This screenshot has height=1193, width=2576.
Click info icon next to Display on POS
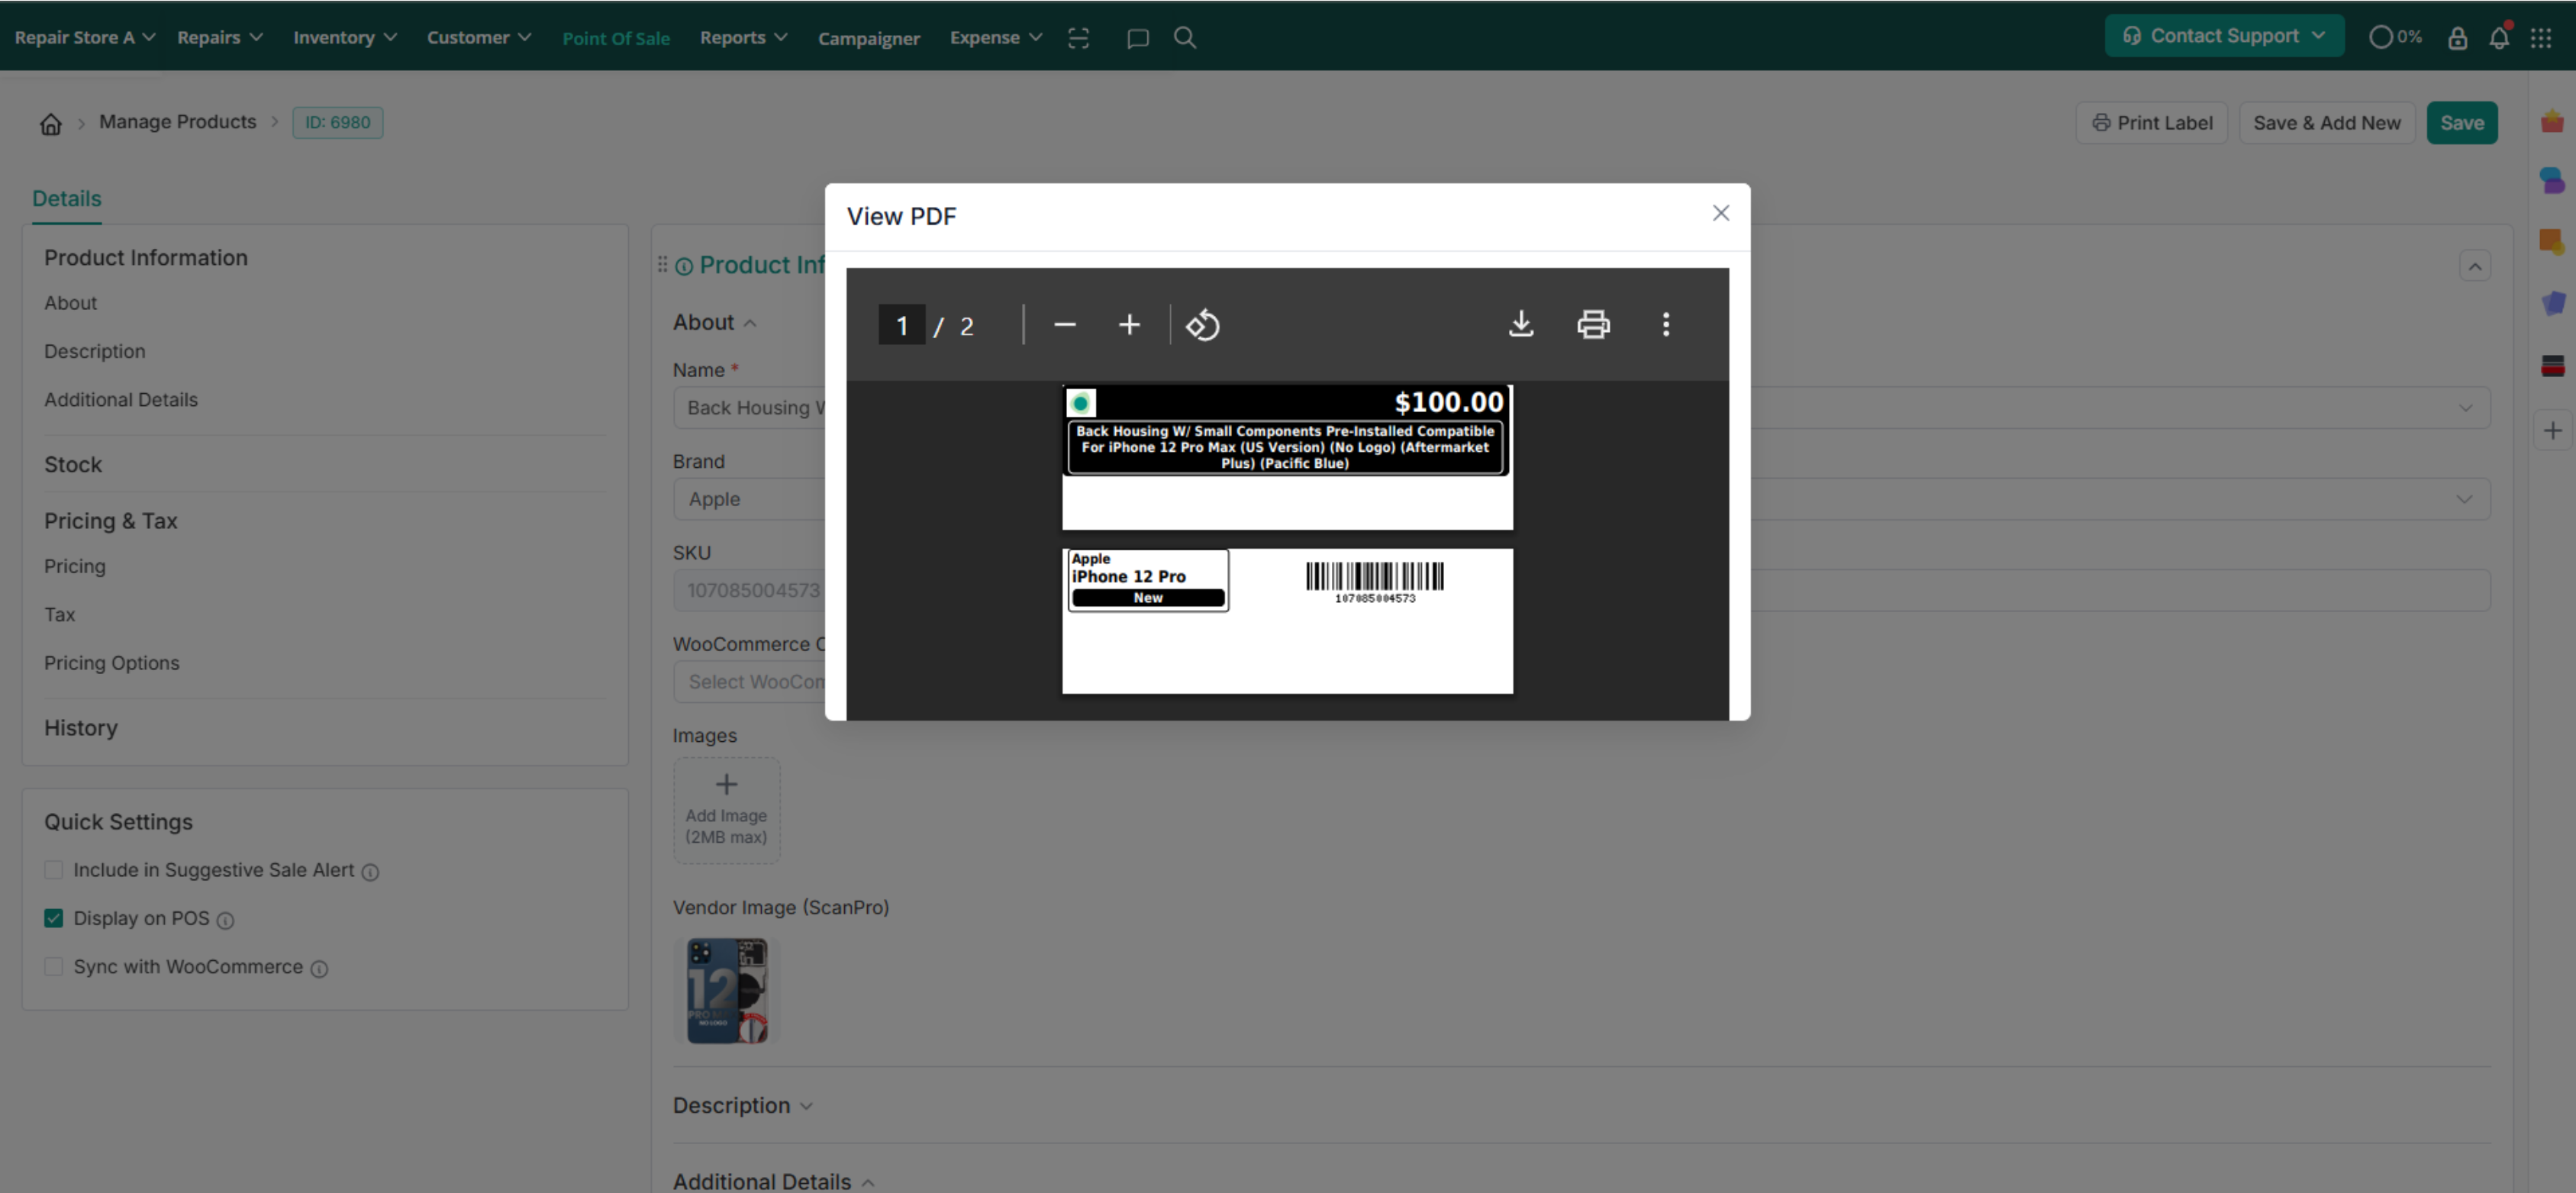[x=225, y=920]
